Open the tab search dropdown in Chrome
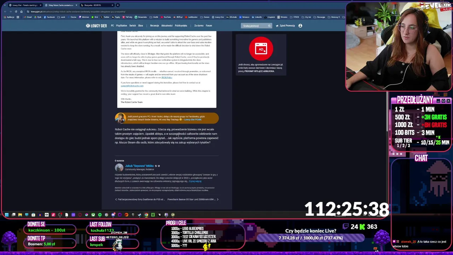Viewport: 453px width, 255px height. tap(5, 5)
